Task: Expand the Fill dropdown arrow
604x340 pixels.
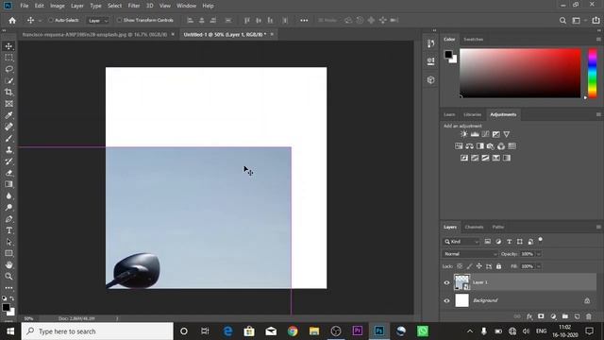Action: 539,266
